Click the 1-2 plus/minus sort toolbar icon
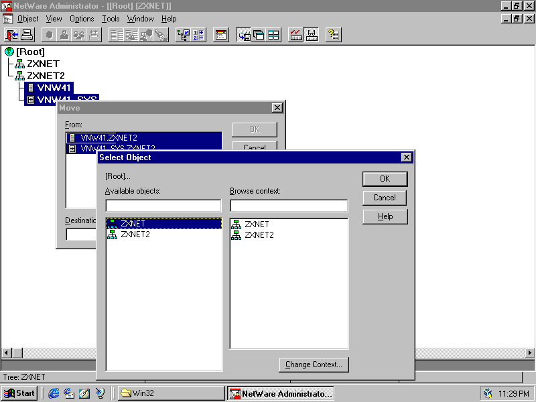This screenshot has width=536, height=402. [198, 35]
